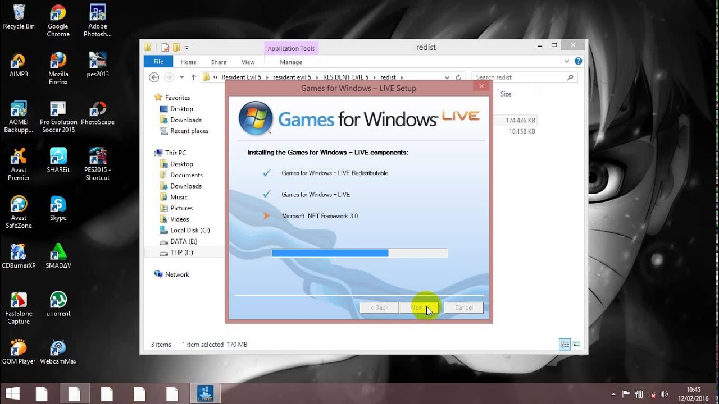This screenshot has width=719, height=404.
Task: Click Explorer back navigation arrow
Action: point(154,77)
